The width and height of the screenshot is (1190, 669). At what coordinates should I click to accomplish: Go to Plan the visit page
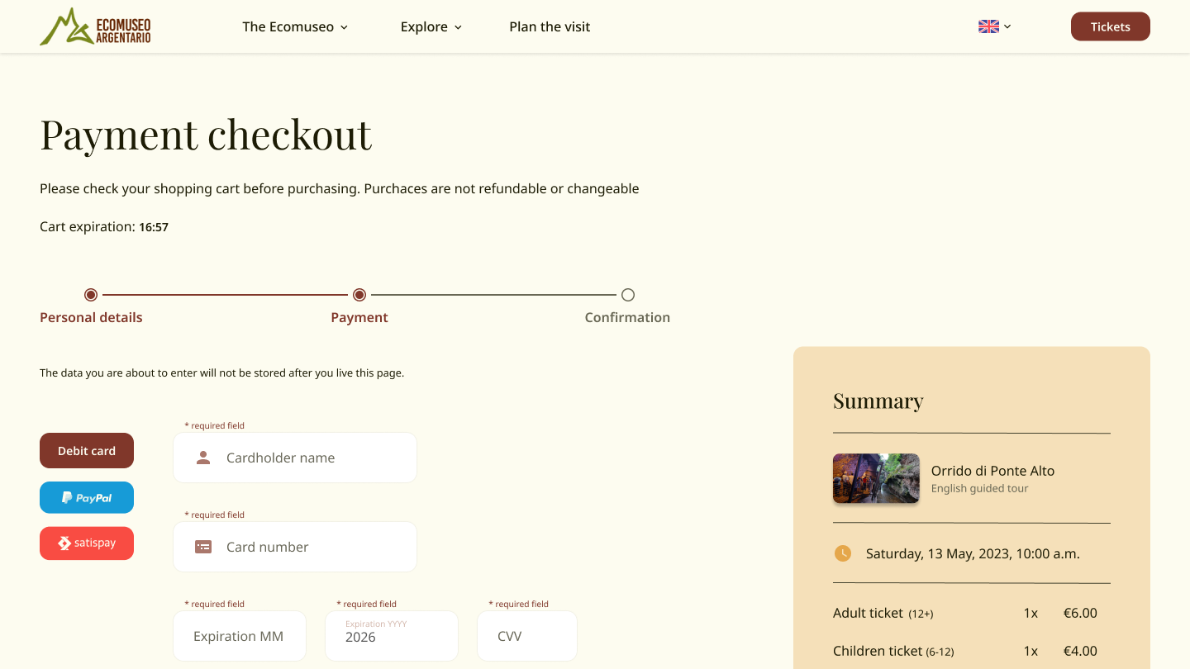click(x=550, y=26)
